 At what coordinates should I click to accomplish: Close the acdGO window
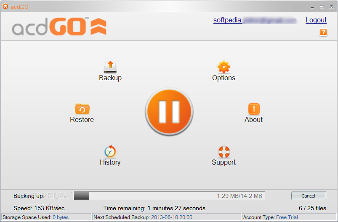(x=332, y=6)
